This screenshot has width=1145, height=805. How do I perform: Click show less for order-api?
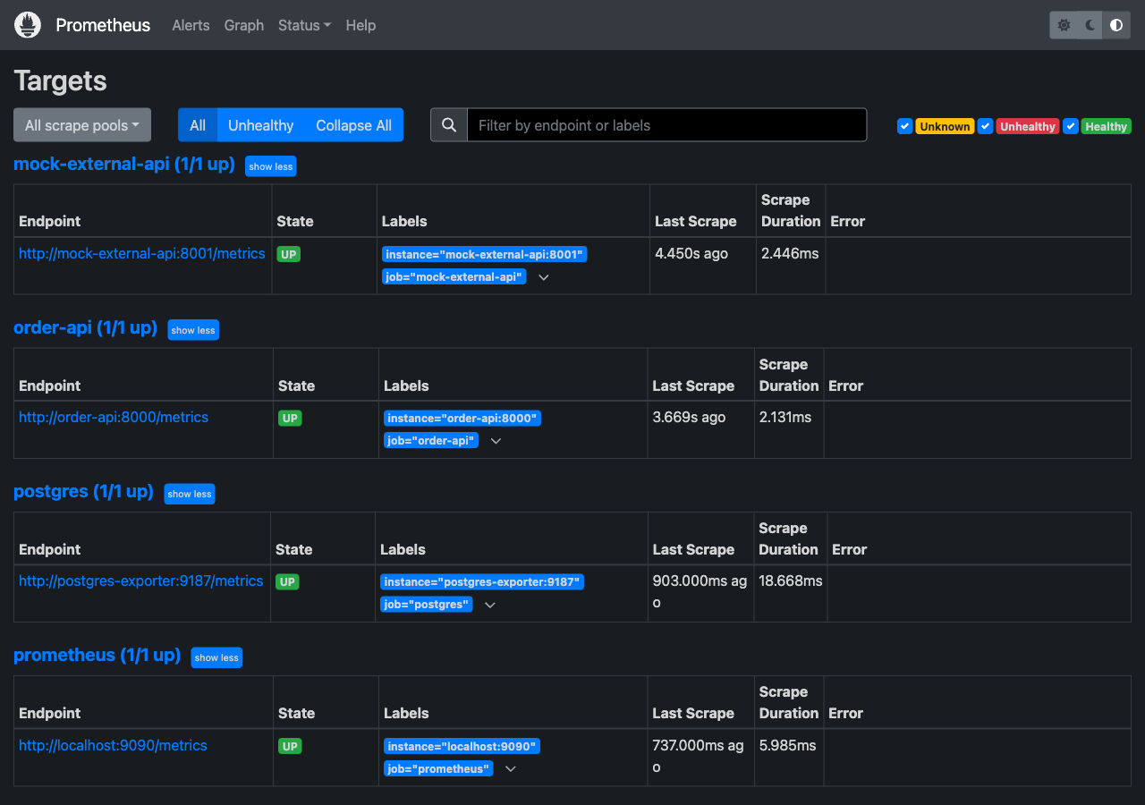(193, 330)
